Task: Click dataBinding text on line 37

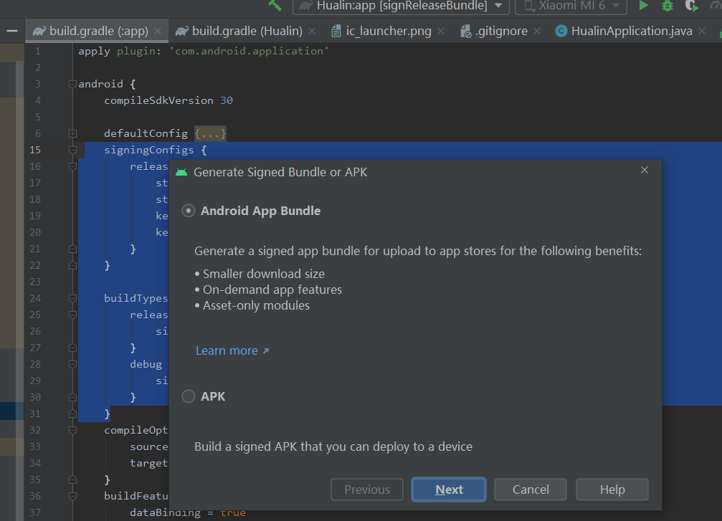Action: tap(165, 512)
